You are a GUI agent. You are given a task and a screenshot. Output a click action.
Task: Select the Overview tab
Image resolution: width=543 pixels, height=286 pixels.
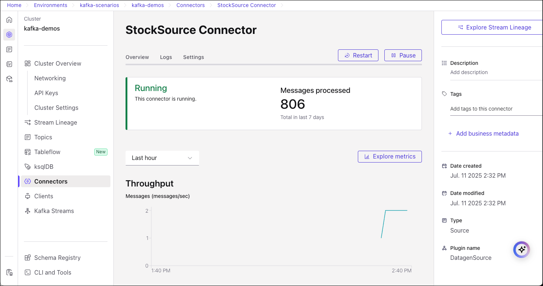[137, 57]
